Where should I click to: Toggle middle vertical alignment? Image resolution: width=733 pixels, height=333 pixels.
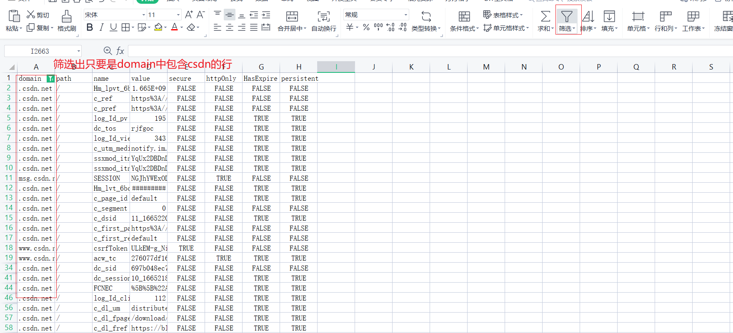230,15
